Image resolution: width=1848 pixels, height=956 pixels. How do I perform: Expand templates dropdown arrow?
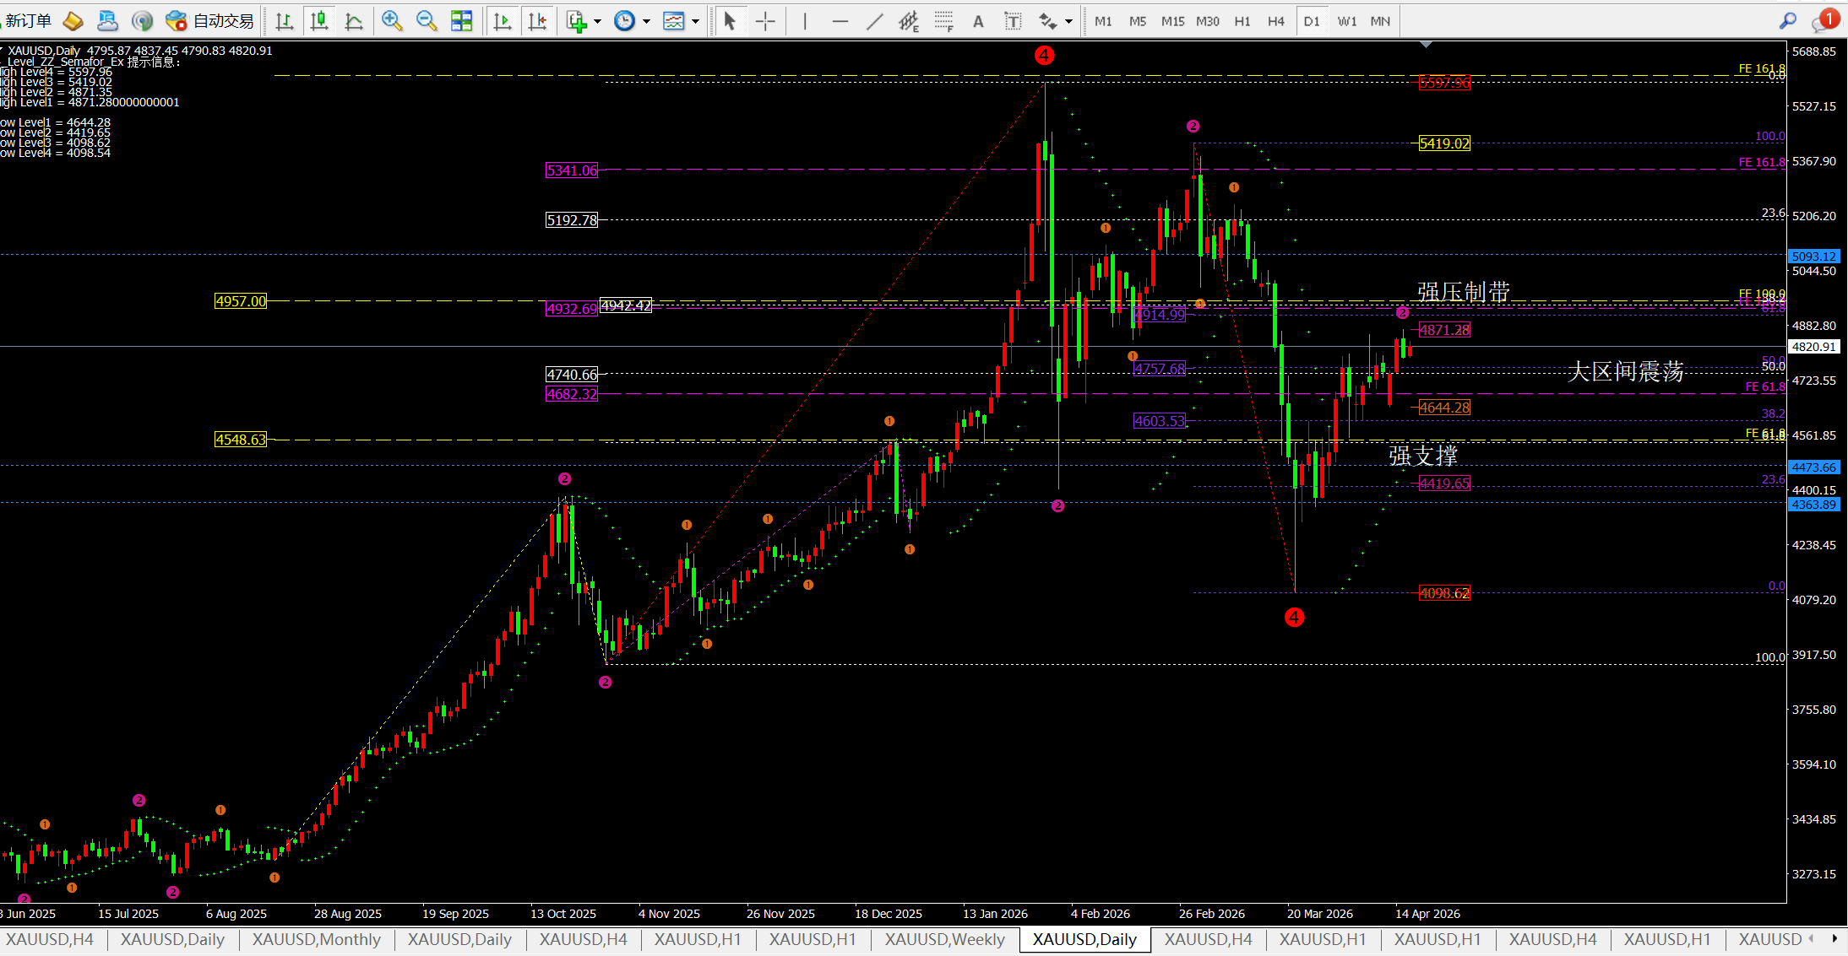pos(695,21)
